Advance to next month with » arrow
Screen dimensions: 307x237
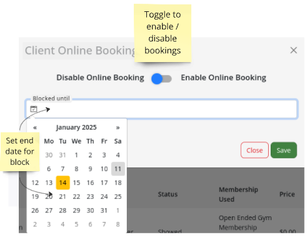coord(118,127)
